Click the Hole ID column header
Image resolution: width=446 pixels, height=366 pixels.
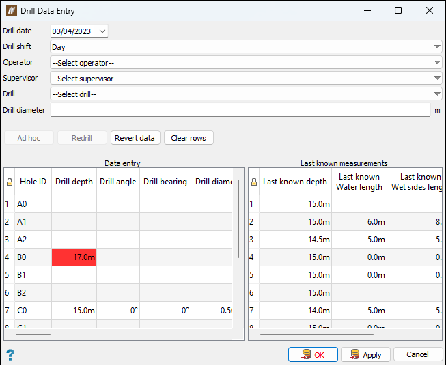(33, 182)
